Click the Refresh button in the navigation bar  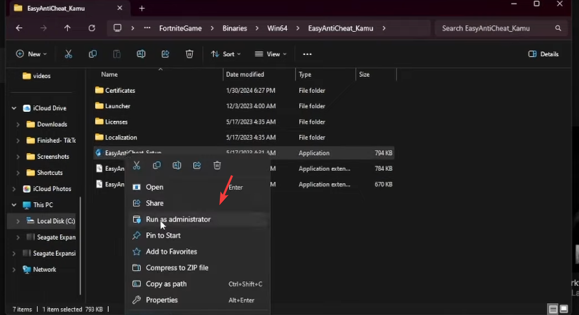coord(92,28)
